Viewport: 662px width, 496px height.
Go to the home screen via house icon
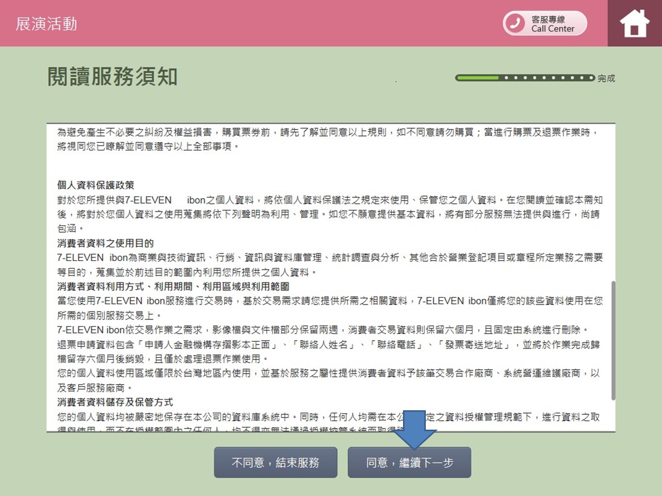634,23
